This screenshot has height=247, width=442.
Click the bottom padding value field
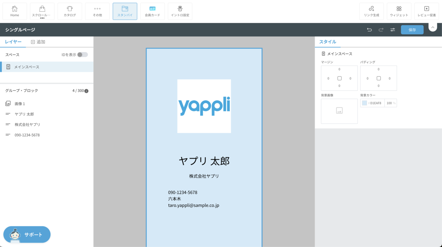coord(378,86)
